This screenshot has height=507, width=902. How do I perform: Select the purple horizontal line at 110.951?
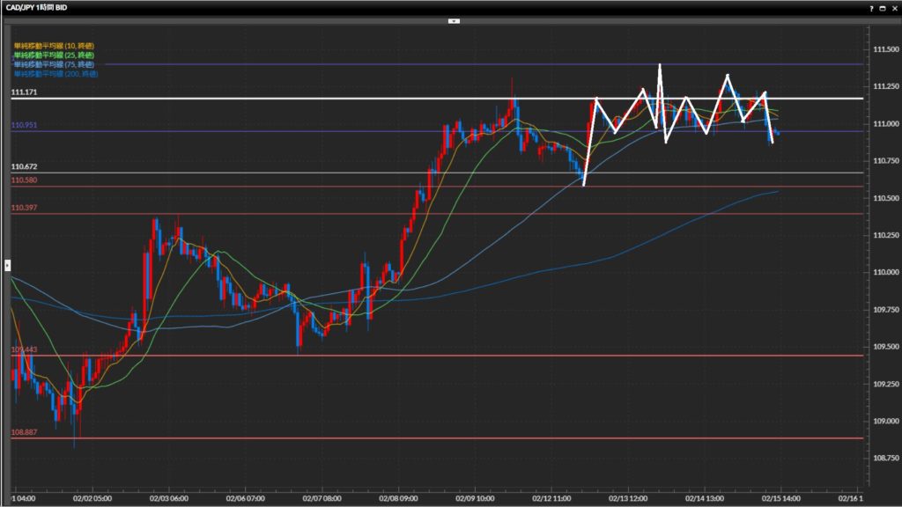pos(264,132)
